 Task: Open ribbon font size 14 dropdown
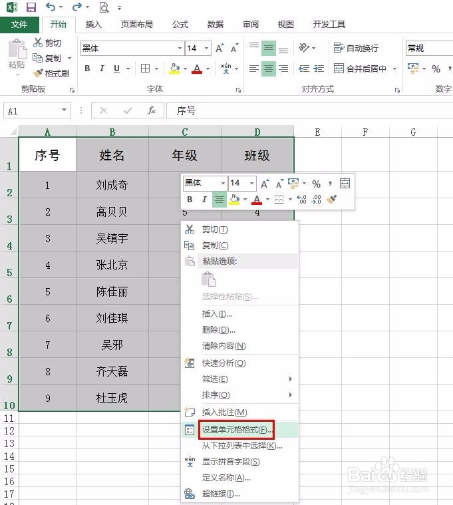206,49
